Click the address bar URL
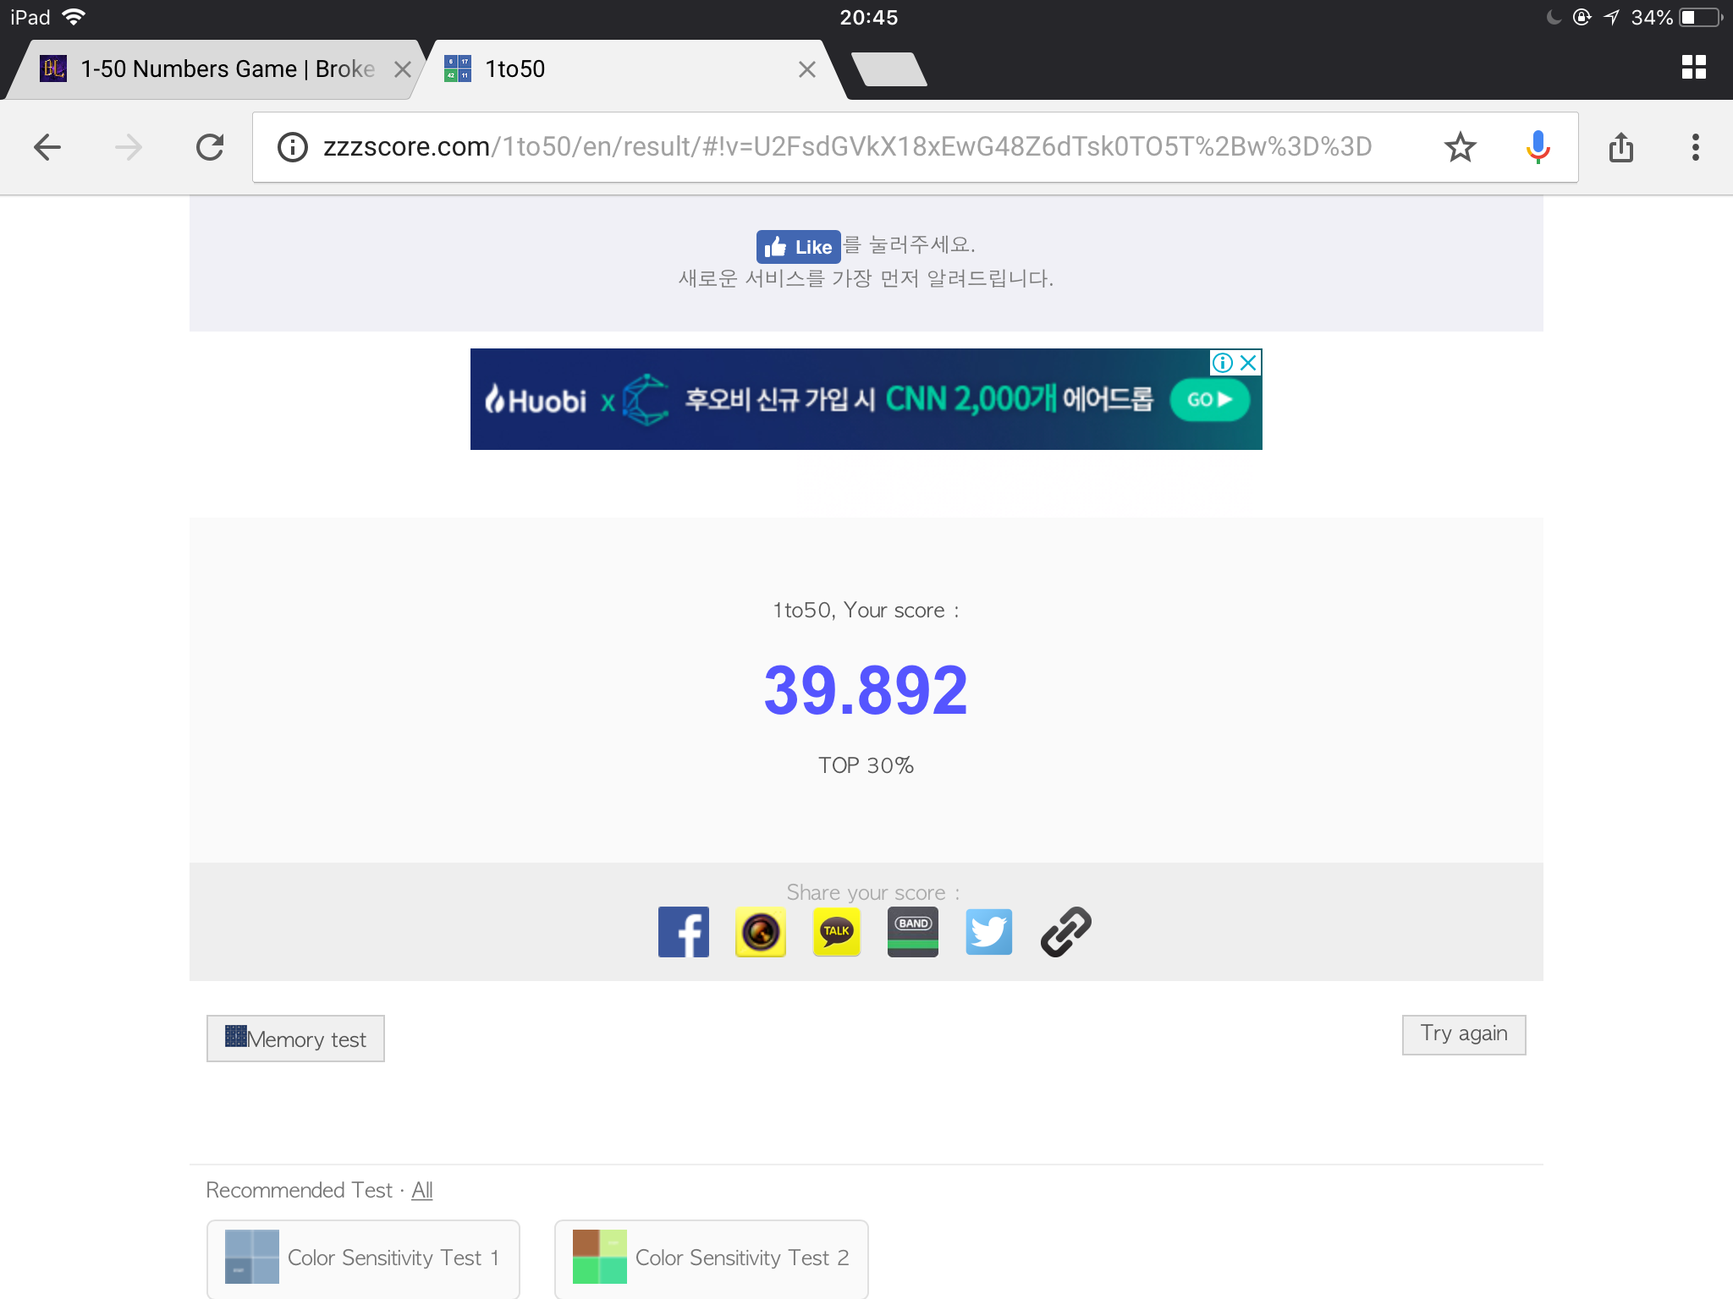The image size is (1733, 1299). [x=847, y=147]
